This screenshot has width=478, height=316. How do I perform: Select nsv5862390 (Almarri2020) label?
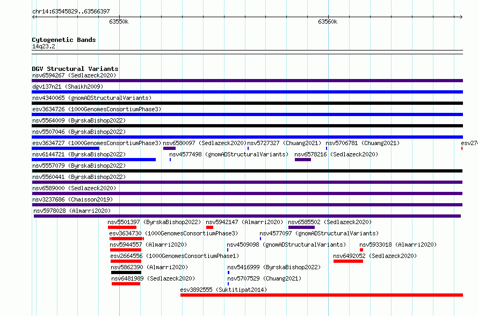[149, 267]
